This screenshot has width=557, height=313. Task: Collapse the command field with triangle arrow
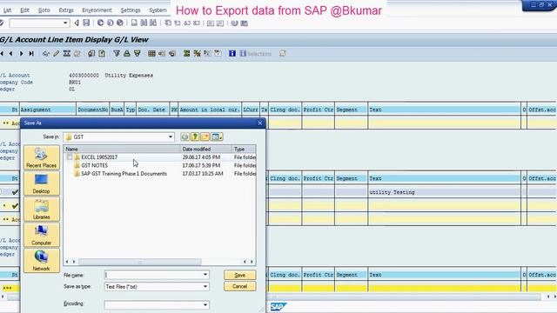(77, 23)
